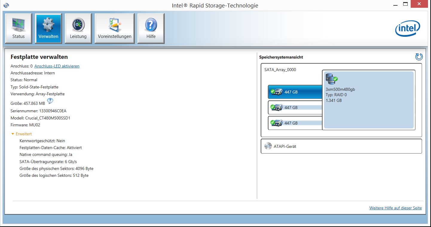Click the SATA_Array_0000 label
The height and width of the screenshot is (227, 431).
(280, 70)
